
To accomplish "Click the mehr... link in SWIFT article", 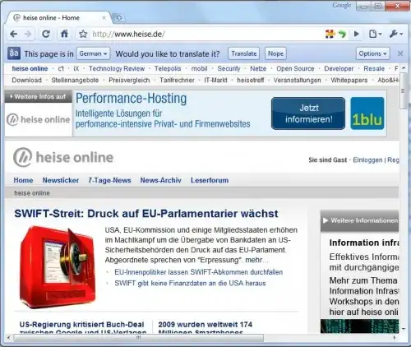I will (256, 260).
